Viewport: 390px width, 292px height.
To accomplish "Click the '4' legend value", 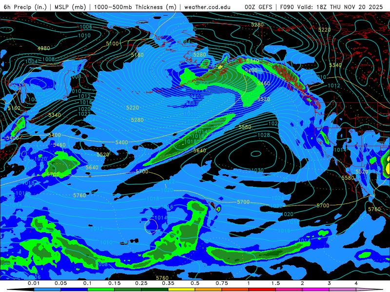I will pos(356,283).
